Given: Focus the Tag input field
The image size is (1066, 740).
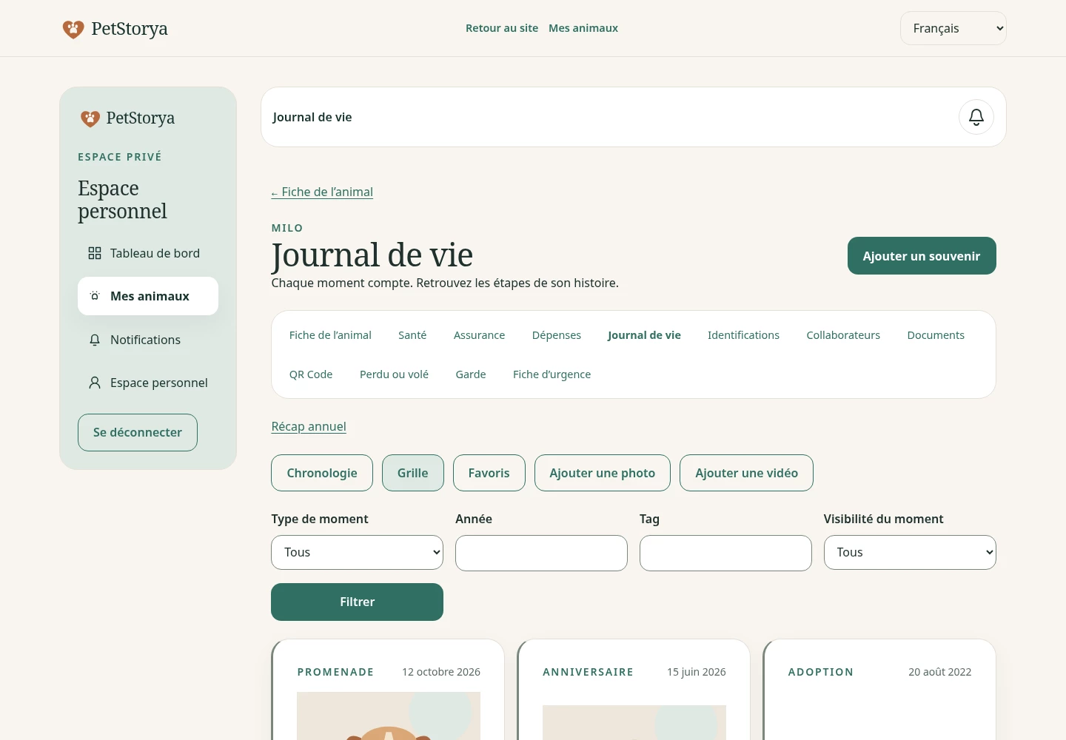Looking at the screenshot, I should [725, 553].
